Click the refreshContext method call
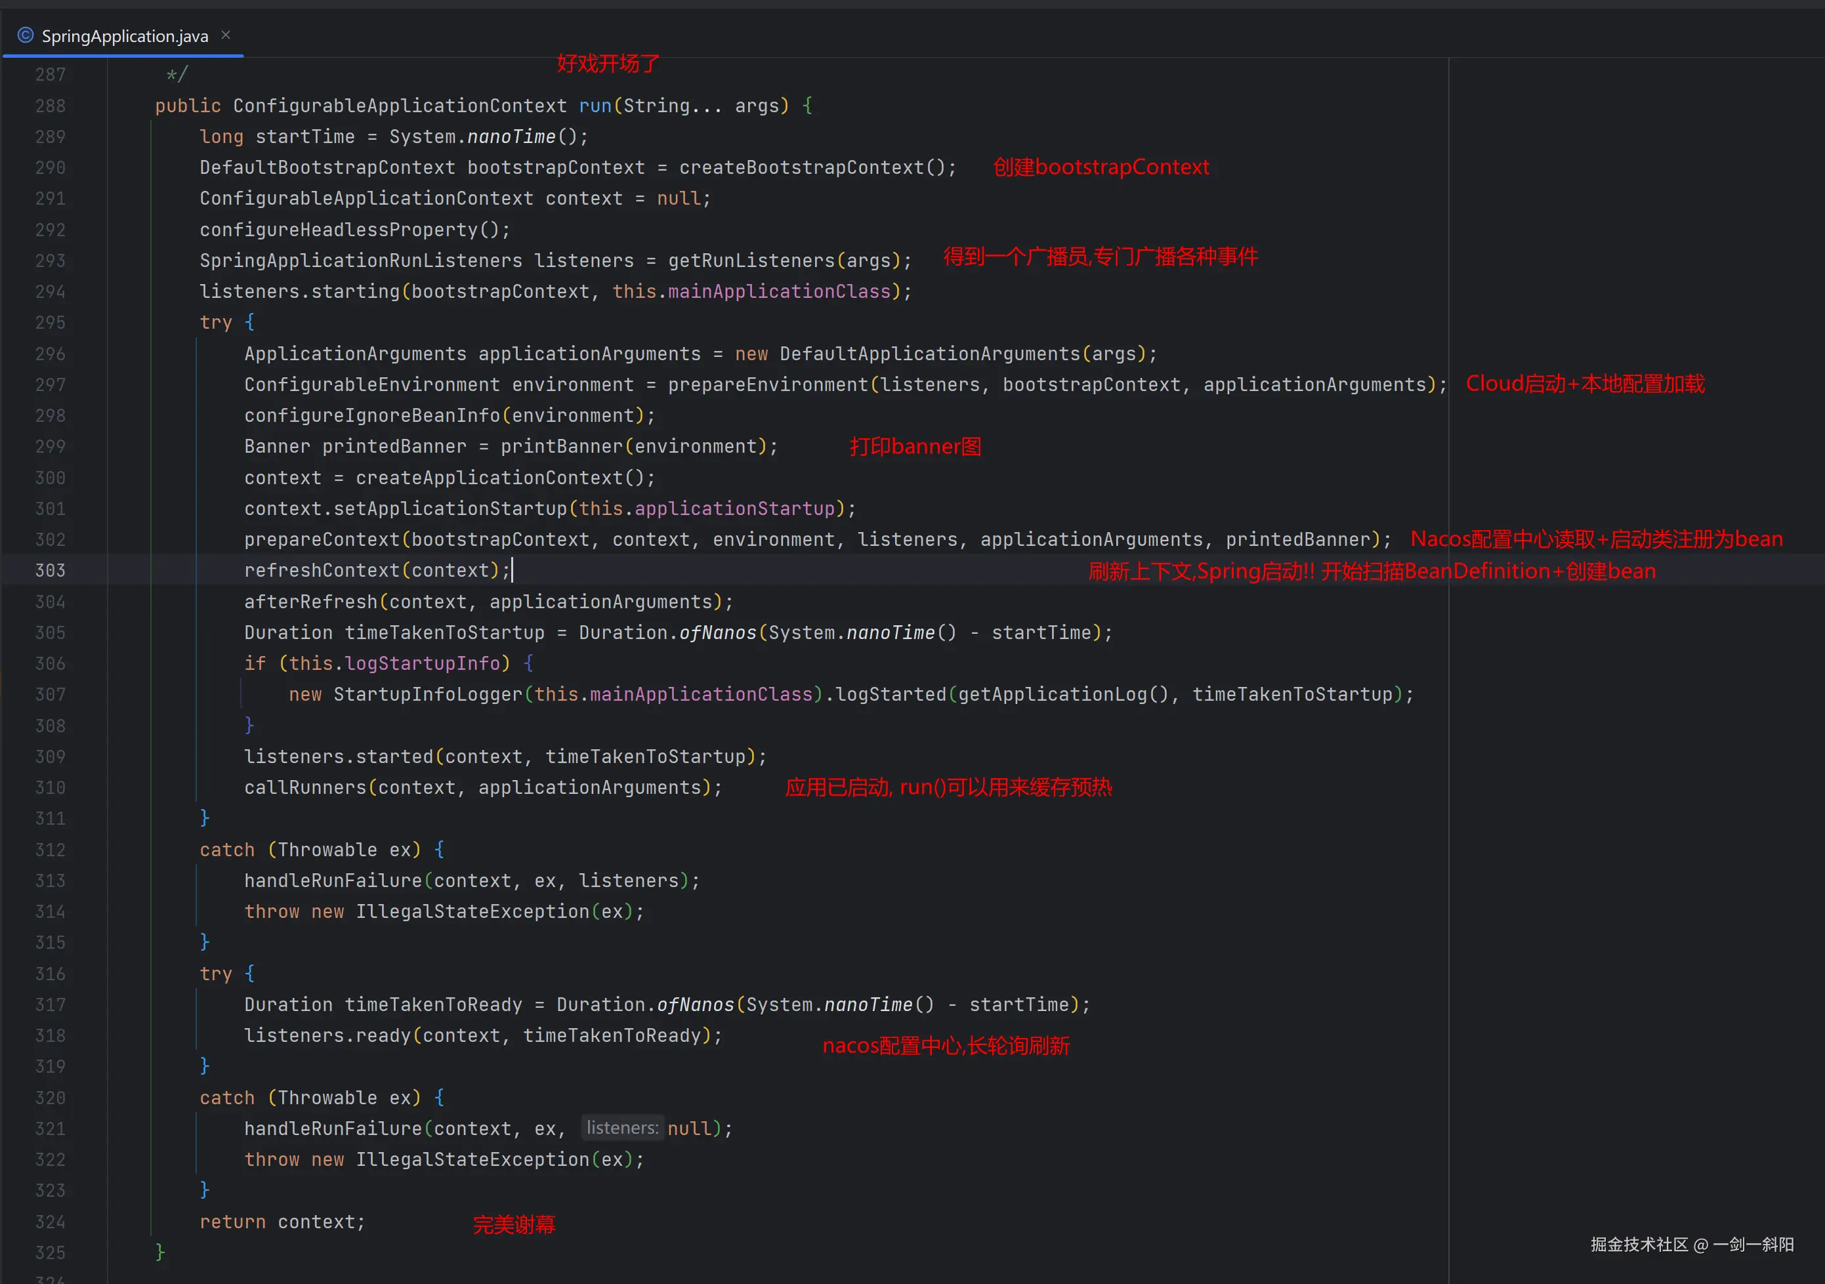 pyautogui.click(x=322, y=571)
